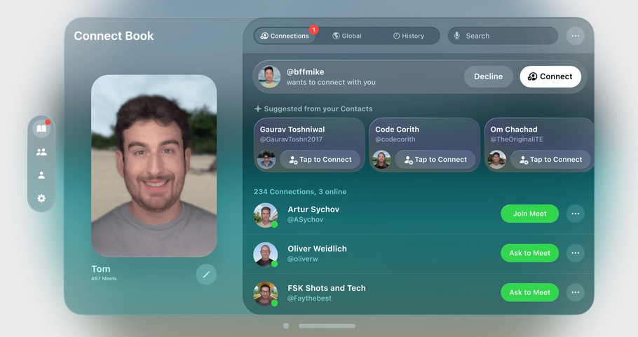This screenshot has height=337, width=638.
Task: Click the Search input field
Action: tap(508, 36)
